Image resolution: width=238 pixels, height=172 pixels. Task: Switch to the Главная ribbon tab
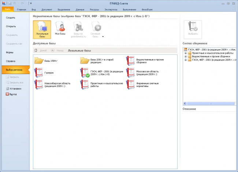(21, 9)
